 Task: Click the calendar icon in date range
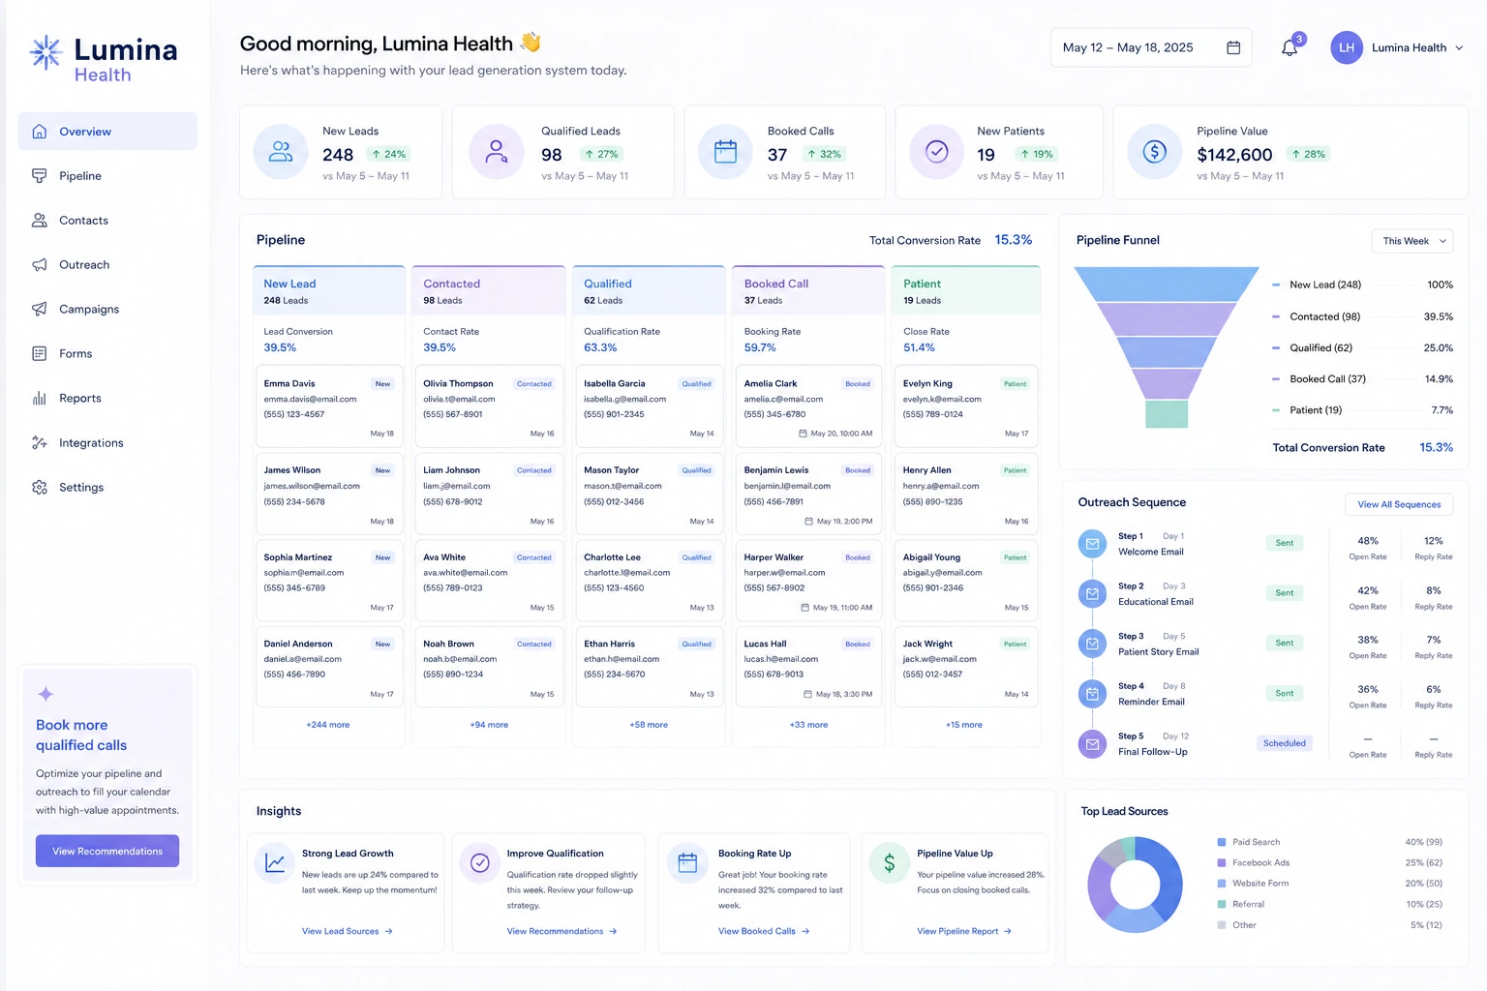click(1233, 47)
